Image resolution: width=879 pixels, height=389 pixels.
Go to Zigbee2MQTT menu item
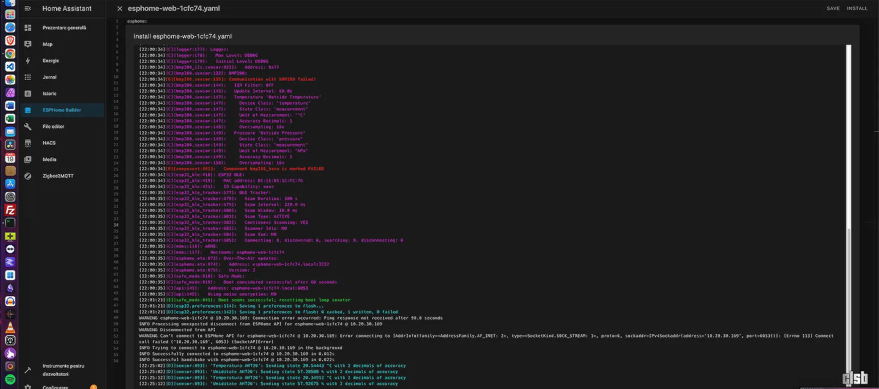click(x=58, y=176)
